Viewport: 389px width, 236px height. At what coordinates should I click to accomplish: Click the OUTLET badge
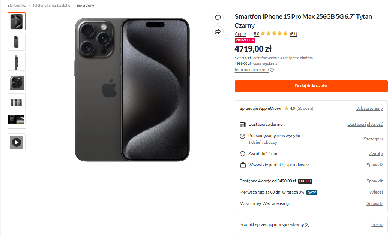(305, 181)
